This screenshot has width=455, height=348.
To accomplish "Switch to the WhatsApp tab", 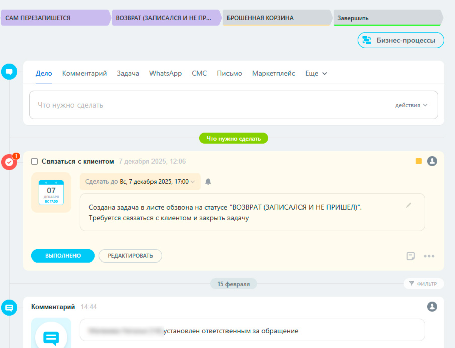I will point(166,73).
